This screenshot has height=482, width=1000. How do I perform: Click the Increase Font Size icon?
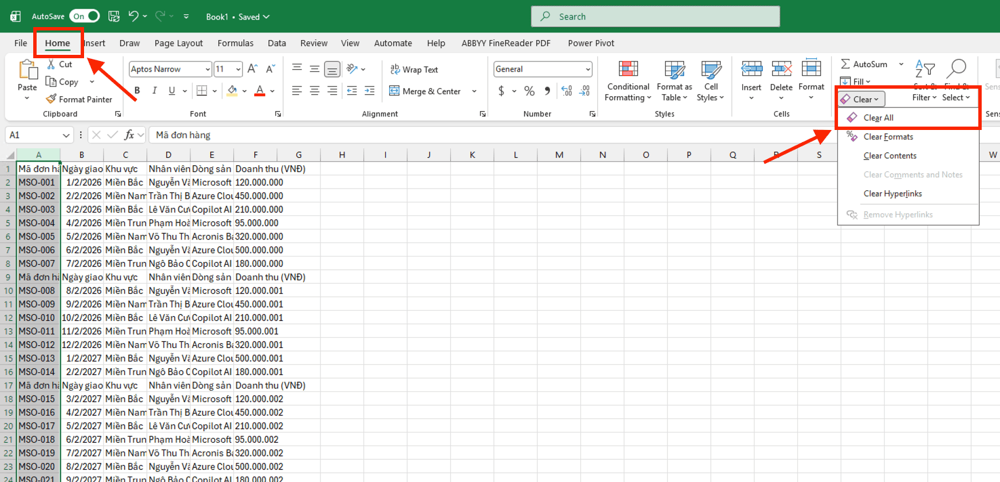pyautogui.click(x=252, y=69)
